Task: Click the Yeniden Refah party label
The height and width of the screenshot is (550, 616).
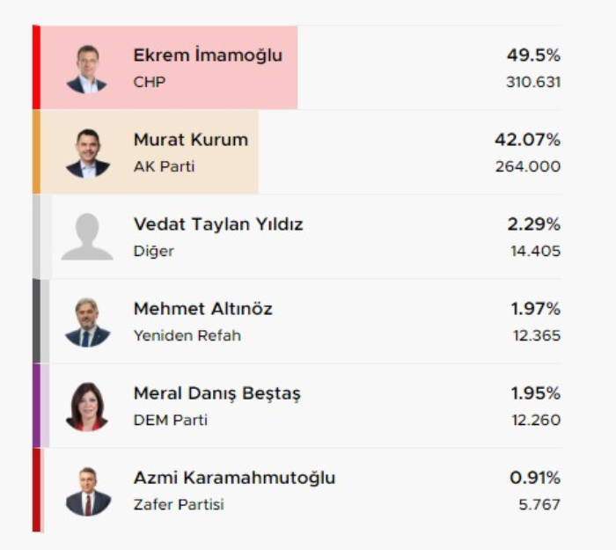Action: tap(187, 335)
